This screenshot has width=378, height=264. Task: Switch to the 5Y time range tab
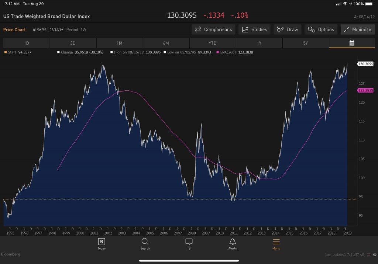305,43
